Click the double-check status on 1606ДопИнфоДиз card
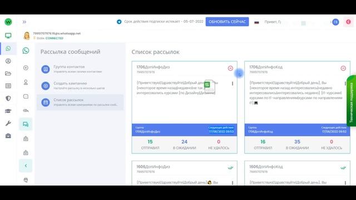 click(230, 168)
